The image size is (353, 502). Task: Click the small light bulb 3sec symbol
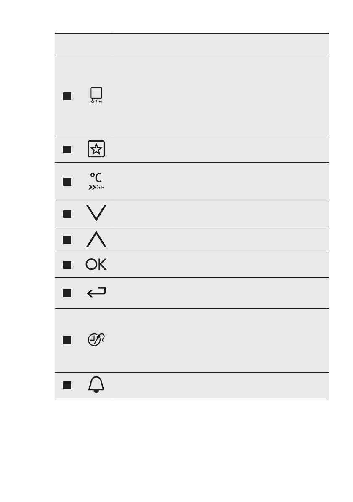(x=96, y=102)
